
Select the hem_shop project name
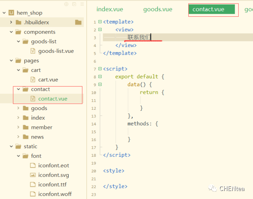30,13
